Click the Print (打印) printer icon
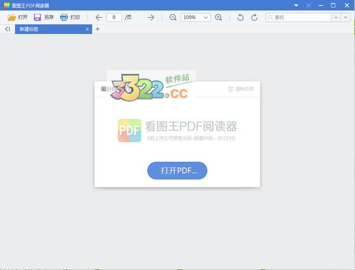This screenshot has height=270, width=355. 64,17
